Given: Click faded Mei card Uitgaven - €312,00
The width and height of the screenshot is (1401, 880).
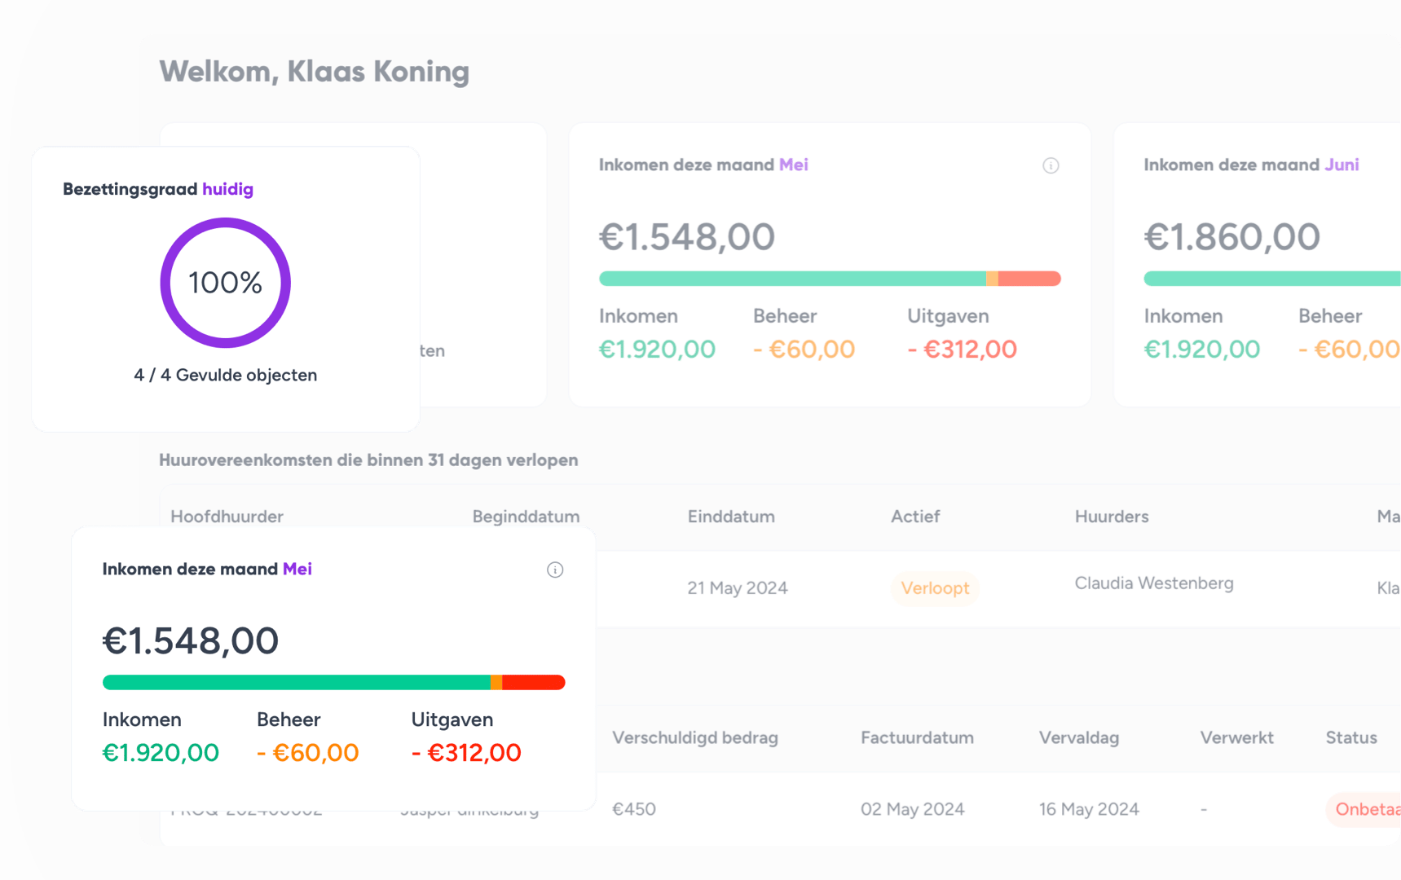Looking at the screenshot, I should (x=963, y=349).
